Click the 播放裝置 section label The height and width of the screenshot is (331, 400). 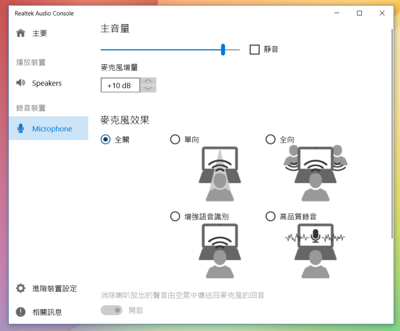click(x=31, y=62)
